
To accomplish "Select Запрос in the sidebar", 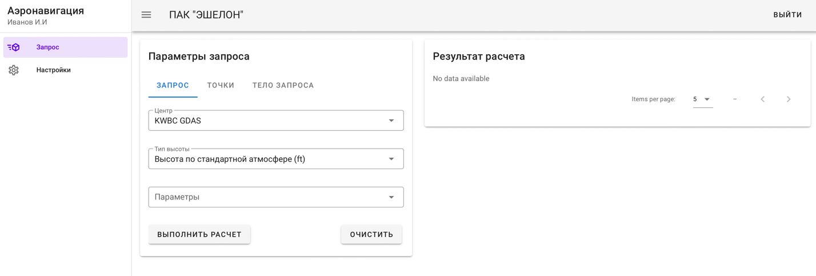I will (65, 47).
